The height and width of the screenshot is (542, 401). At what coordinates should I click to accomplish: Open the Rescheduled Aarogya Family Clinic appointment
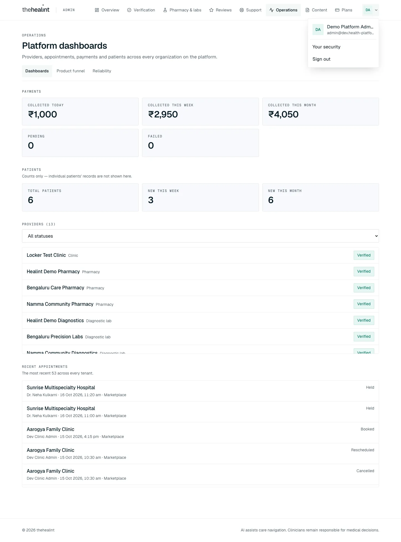point(200,454)
